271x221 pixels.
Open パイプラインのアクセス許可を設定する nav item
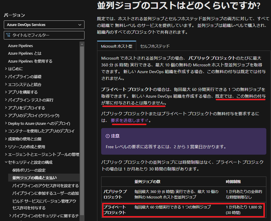pos(45,186)
